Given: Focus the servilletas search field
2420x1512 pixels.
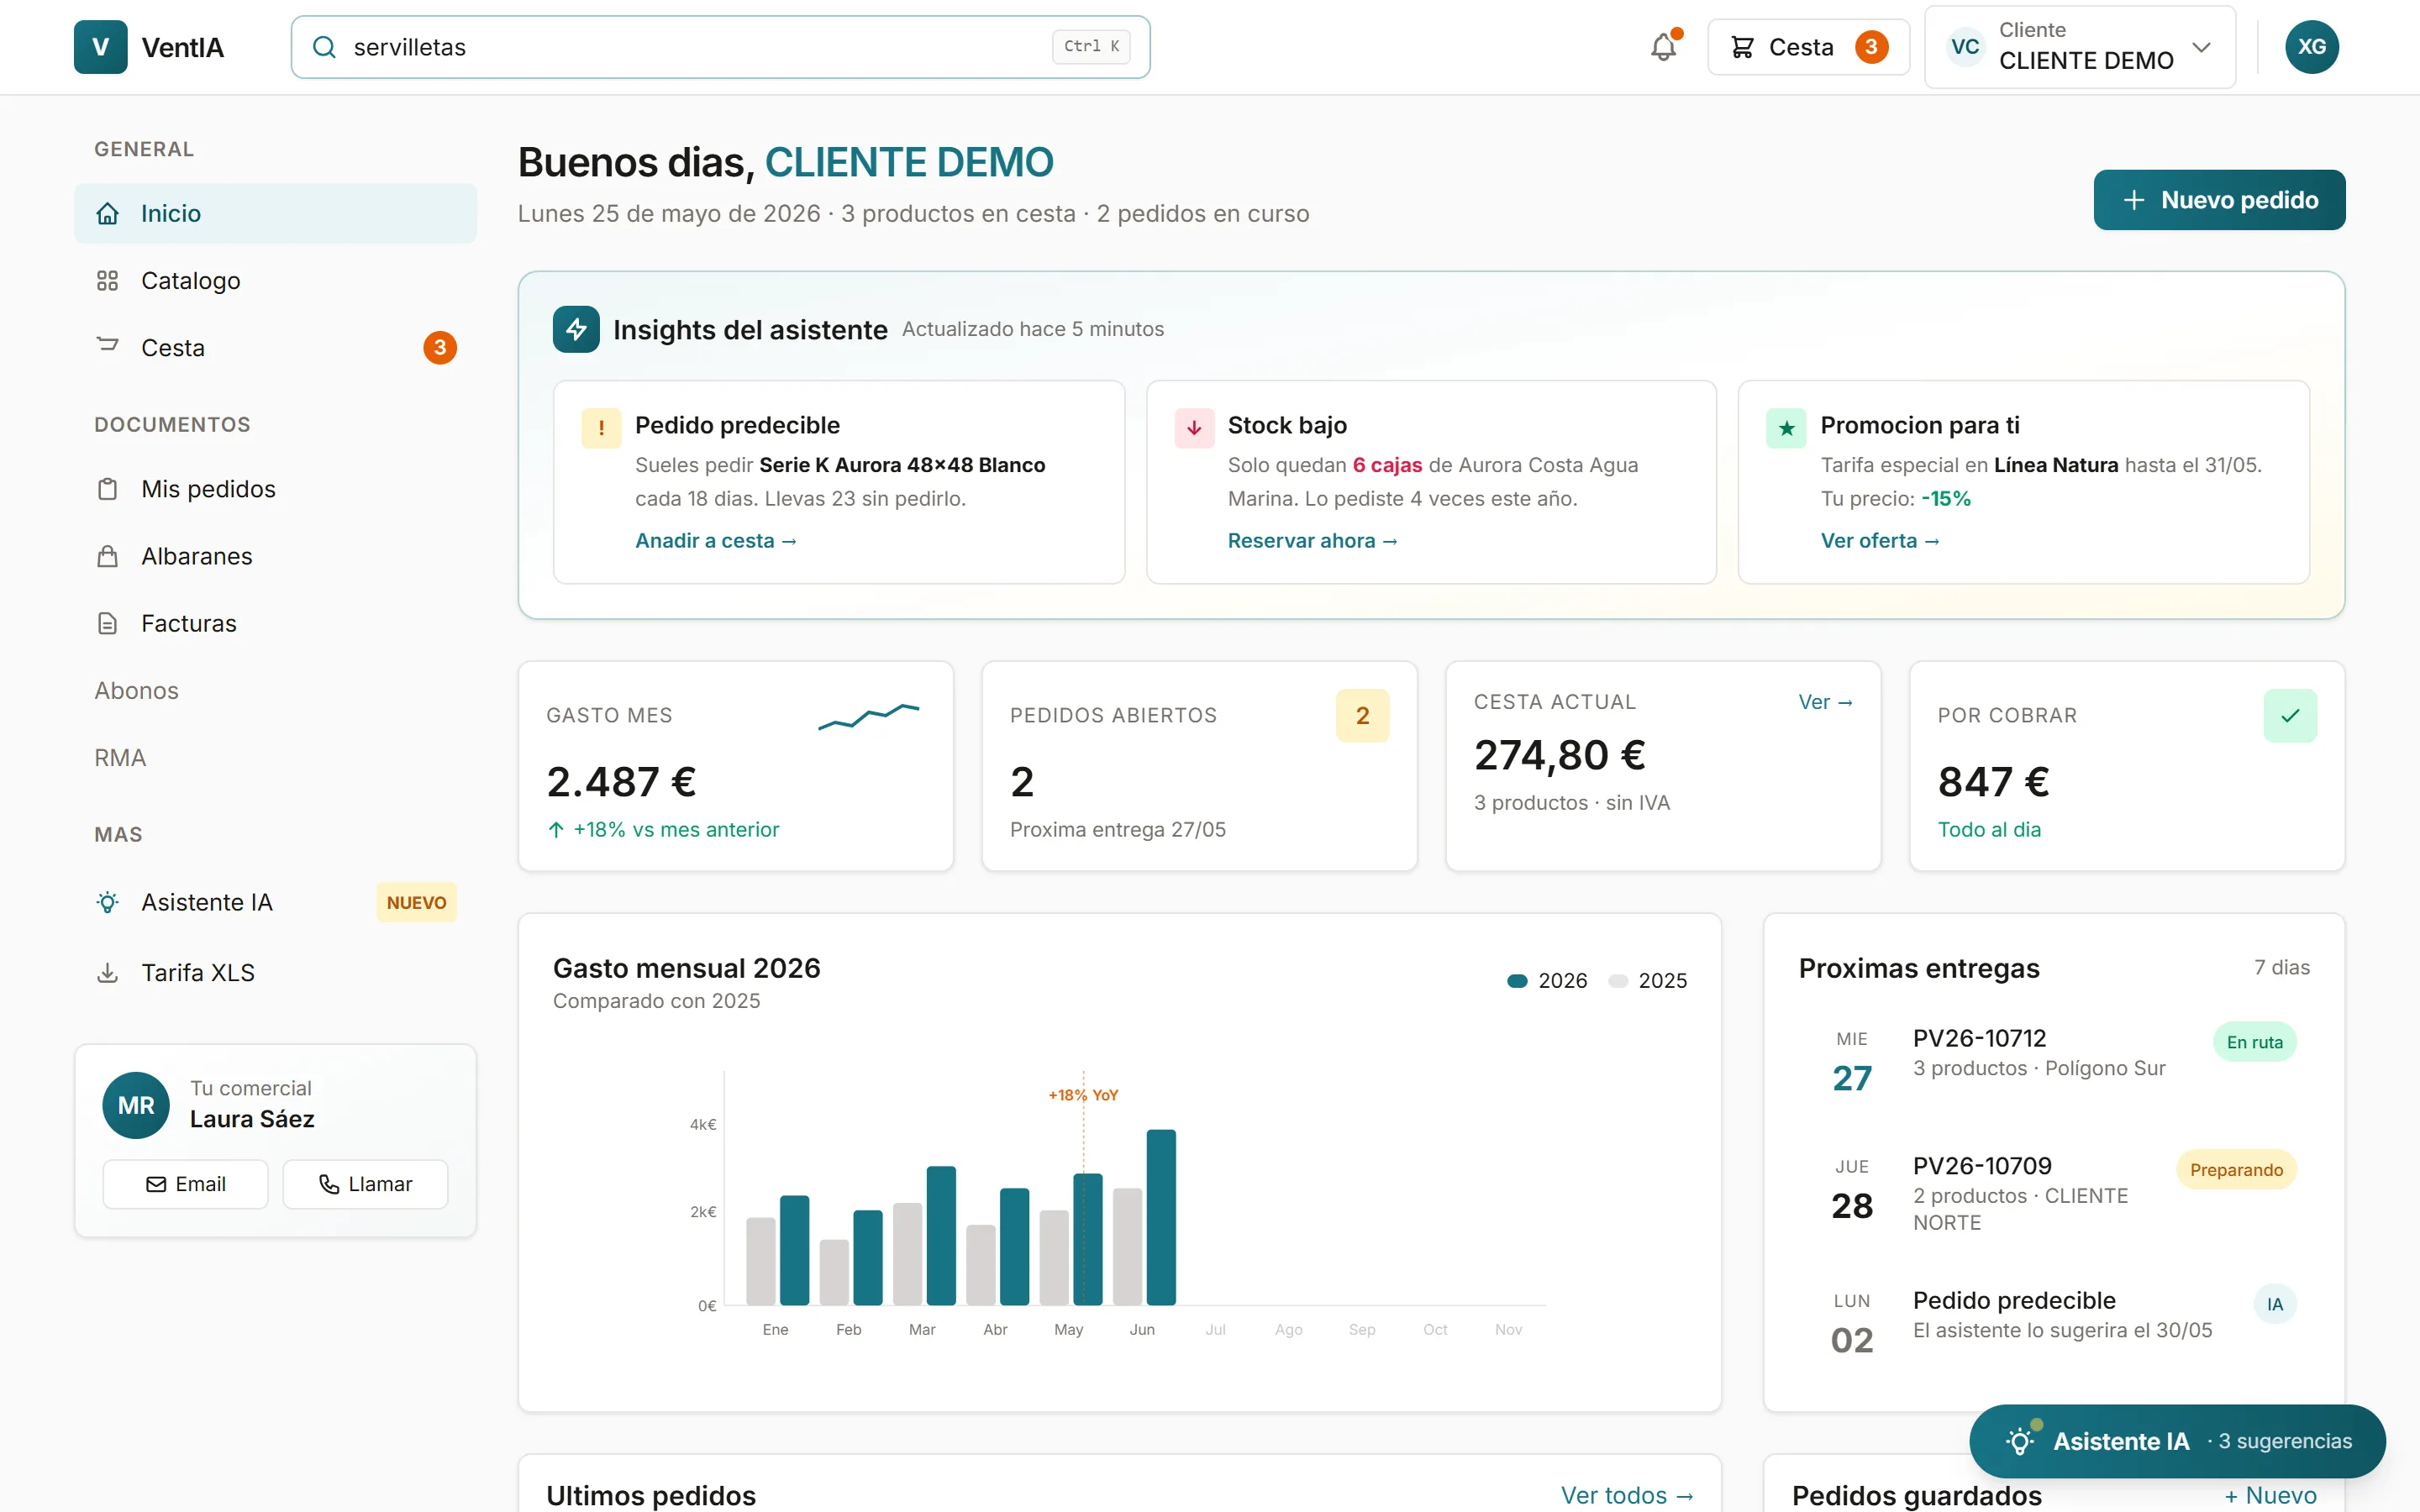Looking at the screenshot, I should 720,47.
